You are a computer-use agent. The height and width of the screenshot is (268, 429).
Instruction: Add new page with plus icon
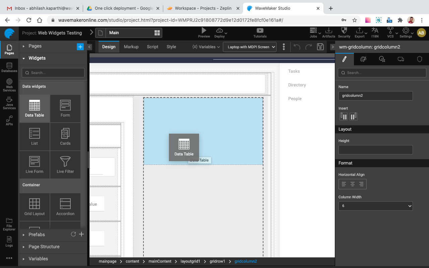pos(80,47)
